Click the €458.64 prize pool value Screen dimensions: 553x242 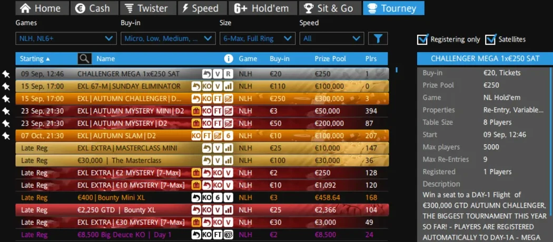pyautogui.click(x=327, y=198)
